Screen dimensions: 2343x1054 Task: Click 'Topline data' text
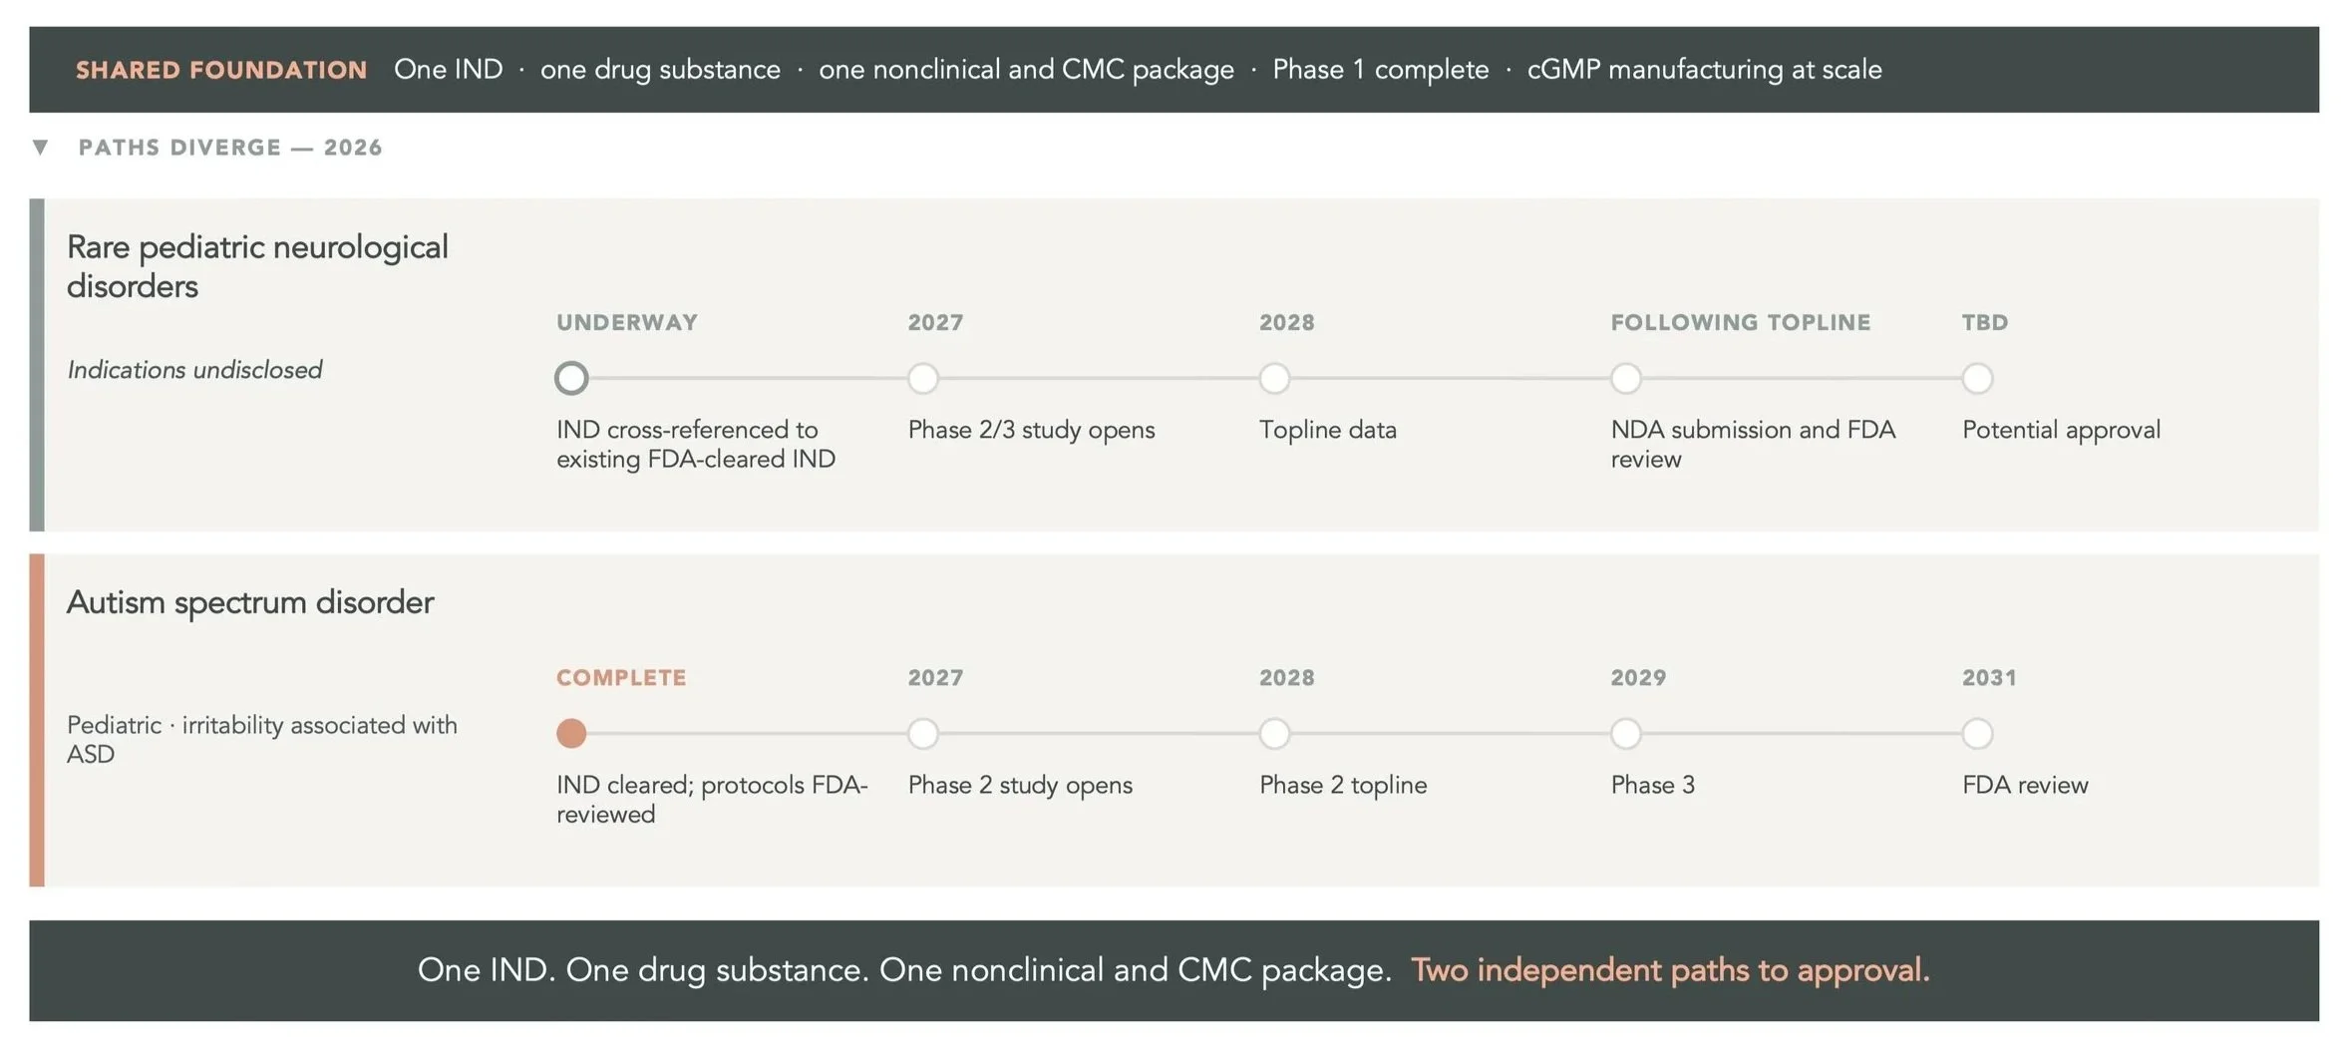[1328, 430]
